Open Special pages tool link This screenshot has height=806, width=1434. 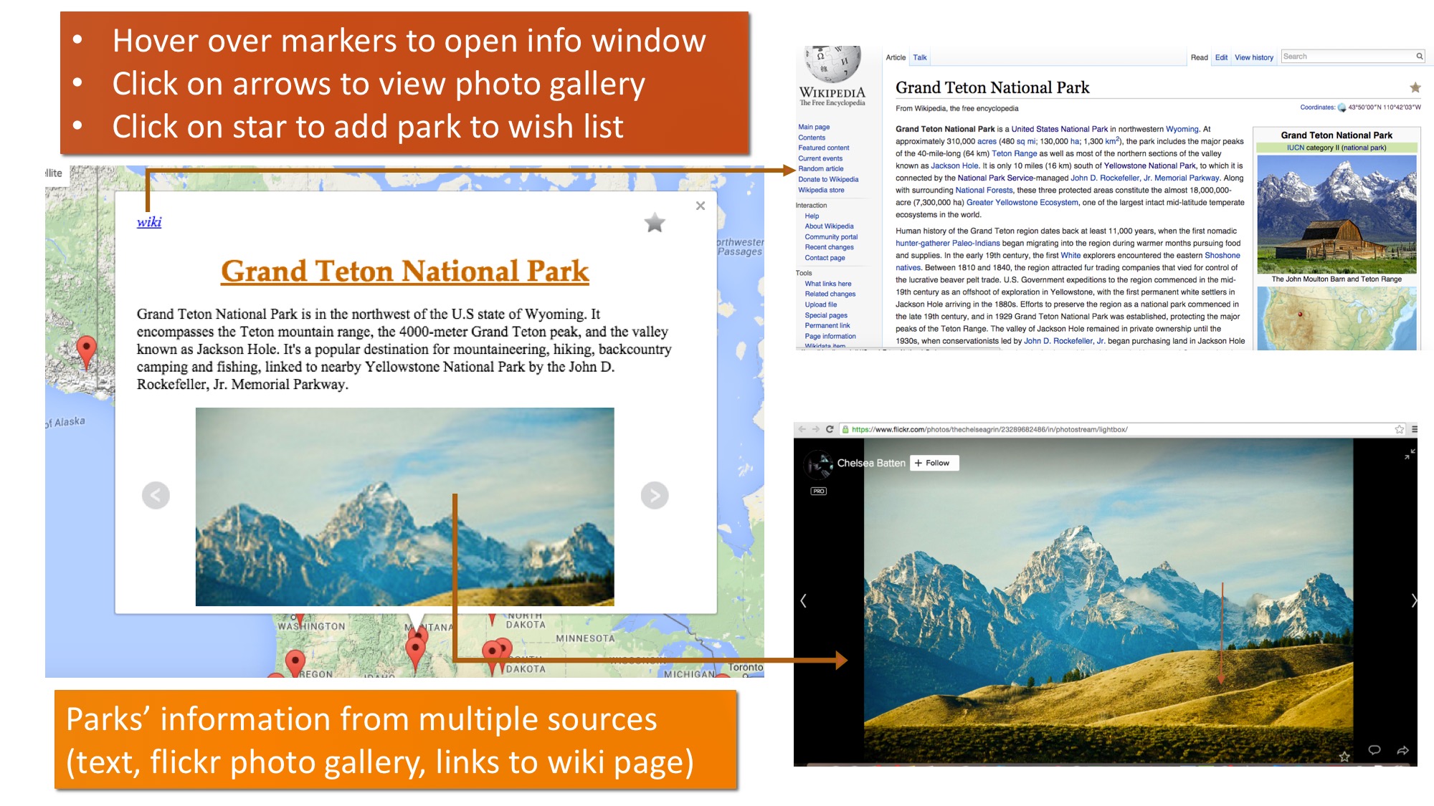pyautogui.click(x=826, y=315)
